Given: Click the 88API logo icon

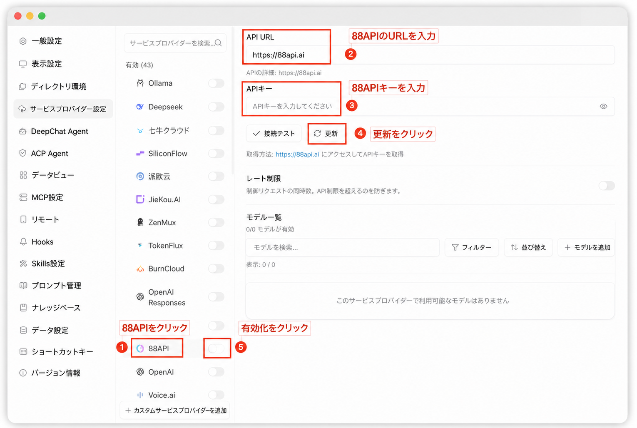Looking at the screenshot, I should click(x=140, y=348).
